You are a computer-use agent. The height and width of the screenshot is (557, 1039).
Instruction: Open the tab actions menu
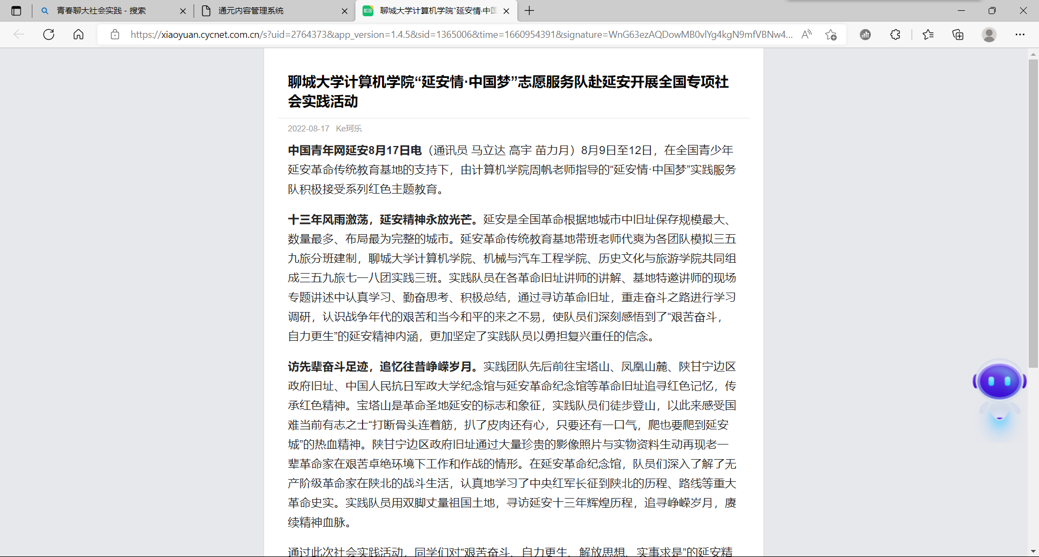(x=16, y=10)
